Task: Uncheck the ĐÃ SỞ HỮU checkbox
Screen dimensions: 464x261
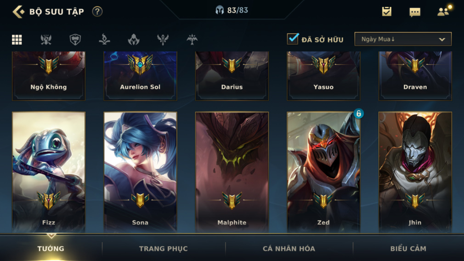Action: tap(293, 39)
